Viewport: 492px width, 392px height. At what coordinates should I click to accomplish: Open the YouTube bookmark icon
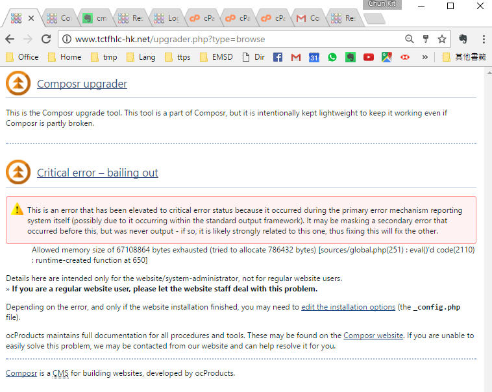(369, 57)
